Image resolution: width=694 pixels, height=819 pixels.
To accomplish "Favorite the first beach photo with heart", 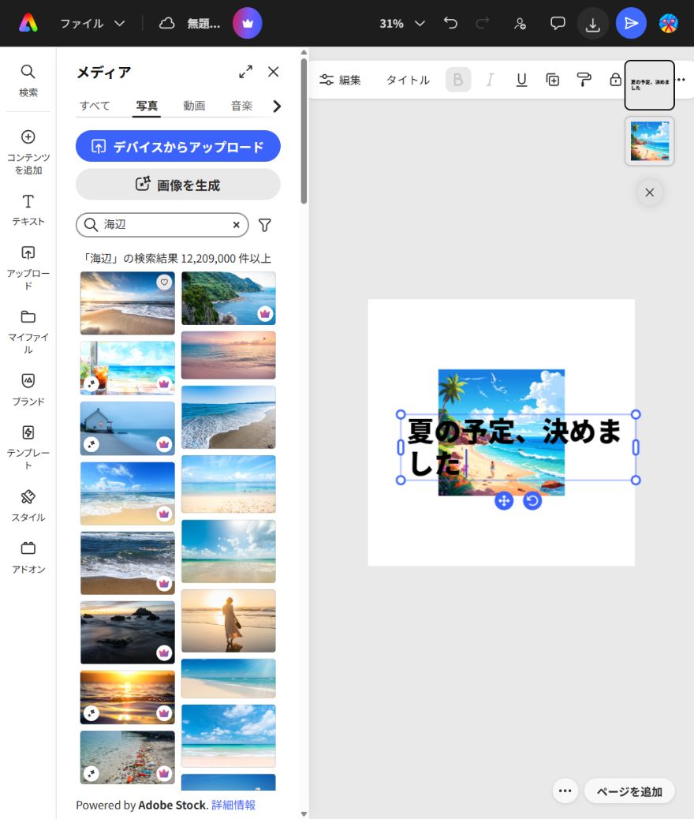I will pyautogui.click(x=164, y=282).
